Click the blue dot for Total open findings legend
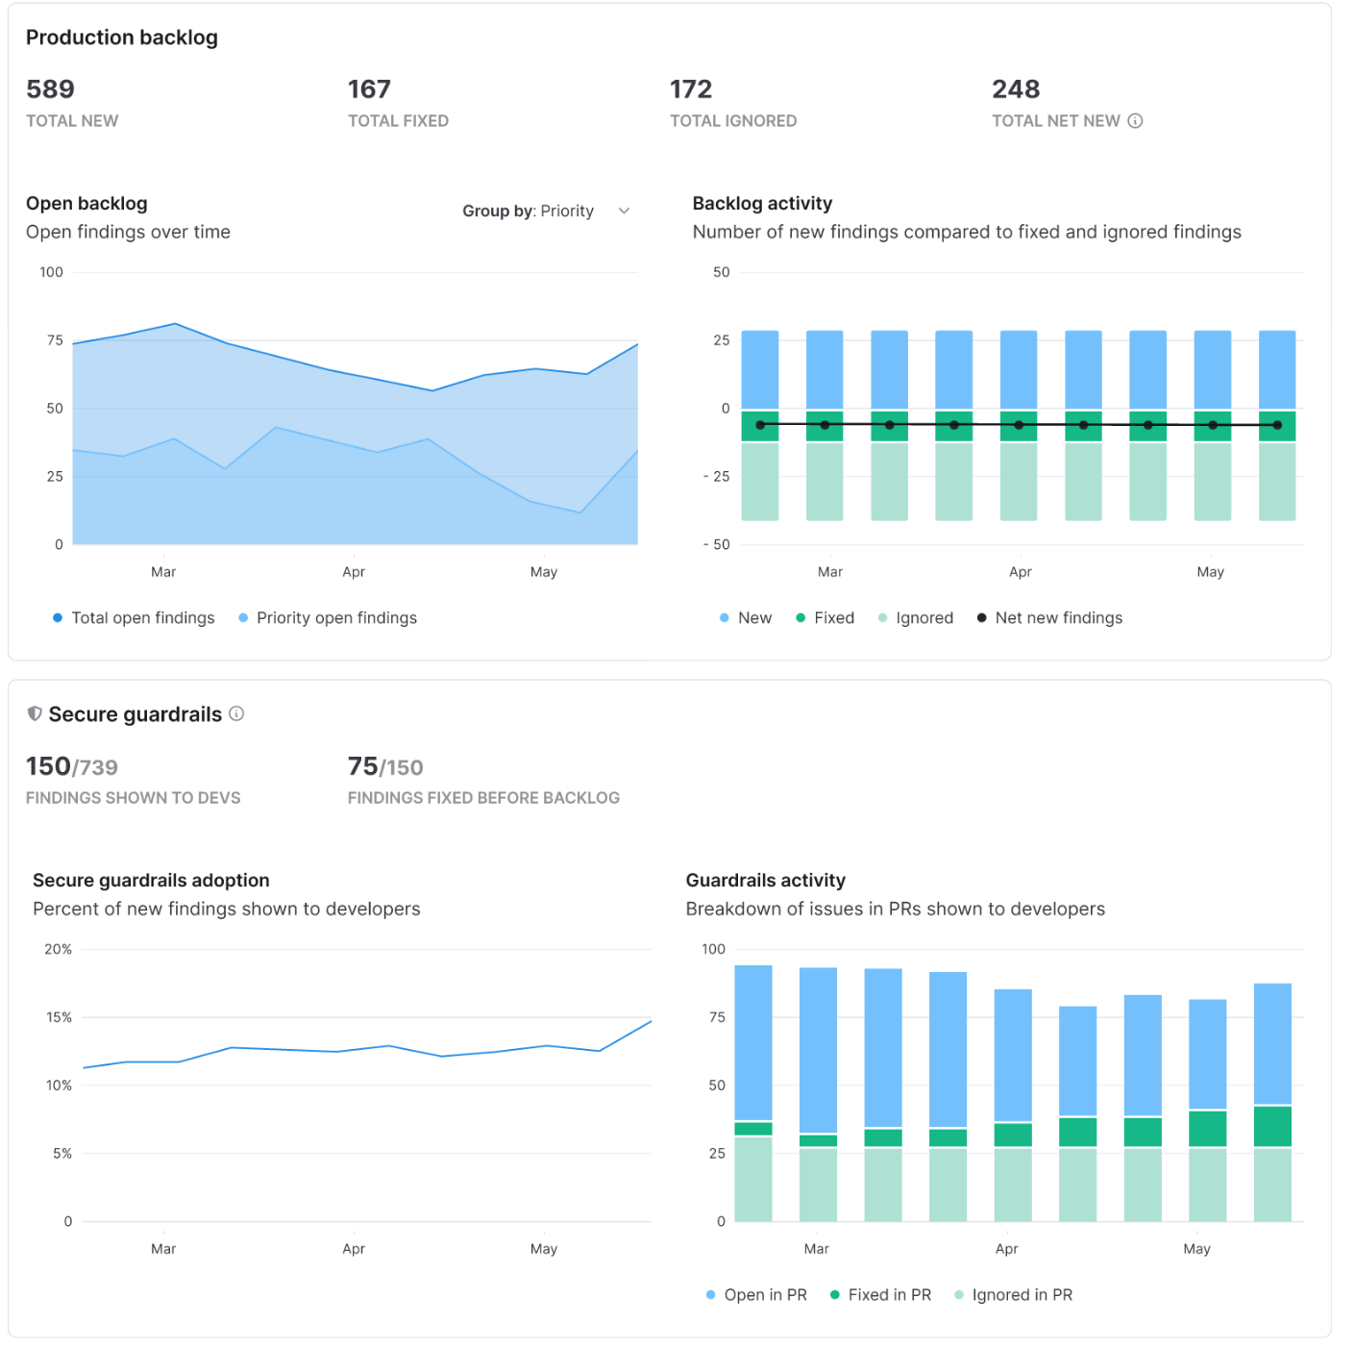Viewport: 1355px width, 1348px height. [x=58, y=617]
